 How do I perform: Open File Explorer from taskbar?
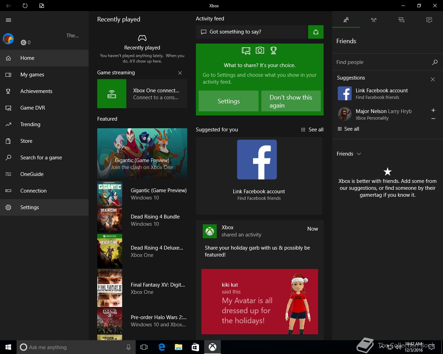click(x=178, y=347)
